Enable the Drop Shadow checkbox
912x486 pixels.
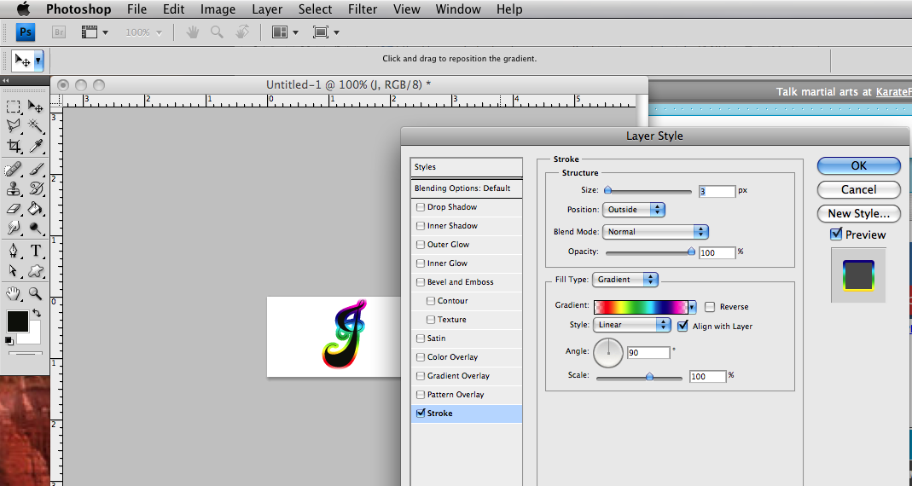(x=420, y=207)
